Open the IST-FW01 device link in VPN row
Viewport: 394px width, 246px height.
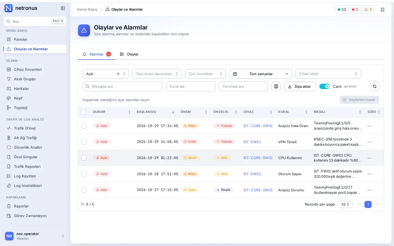[252, 142]
